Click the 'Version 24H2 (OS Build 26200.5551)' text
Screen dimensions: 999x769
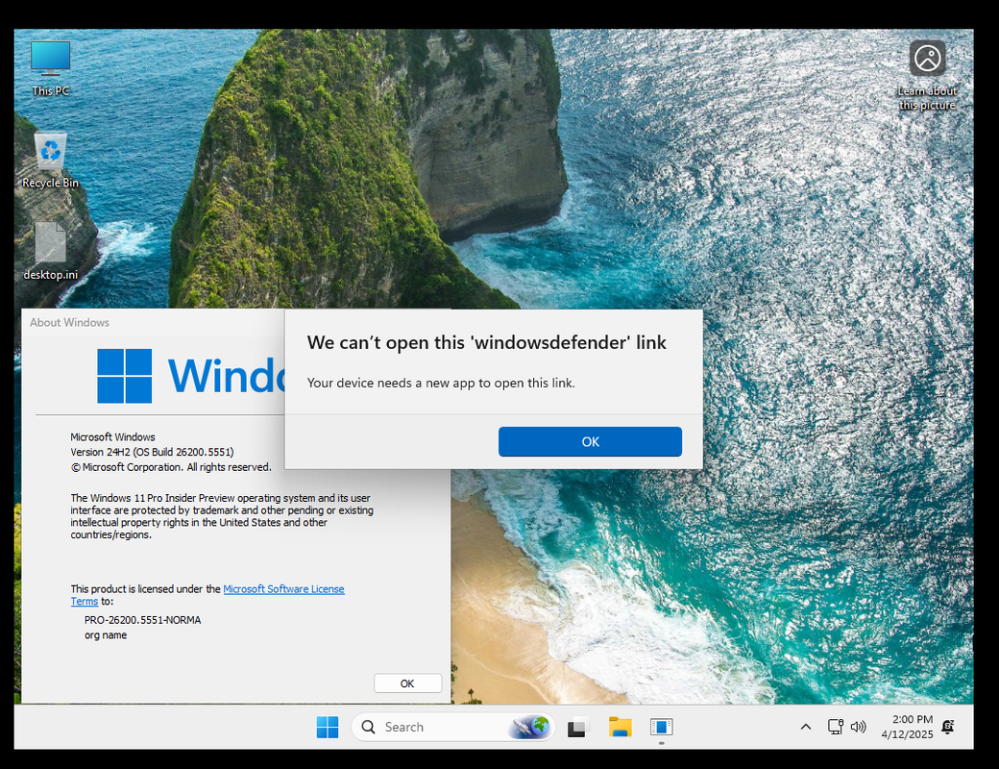[x=153, y=452]
